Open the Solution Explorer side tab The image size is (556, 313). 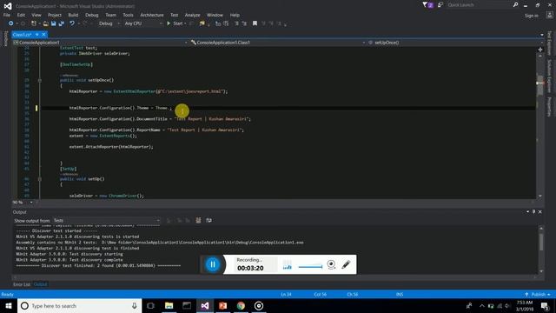(549, 76)
